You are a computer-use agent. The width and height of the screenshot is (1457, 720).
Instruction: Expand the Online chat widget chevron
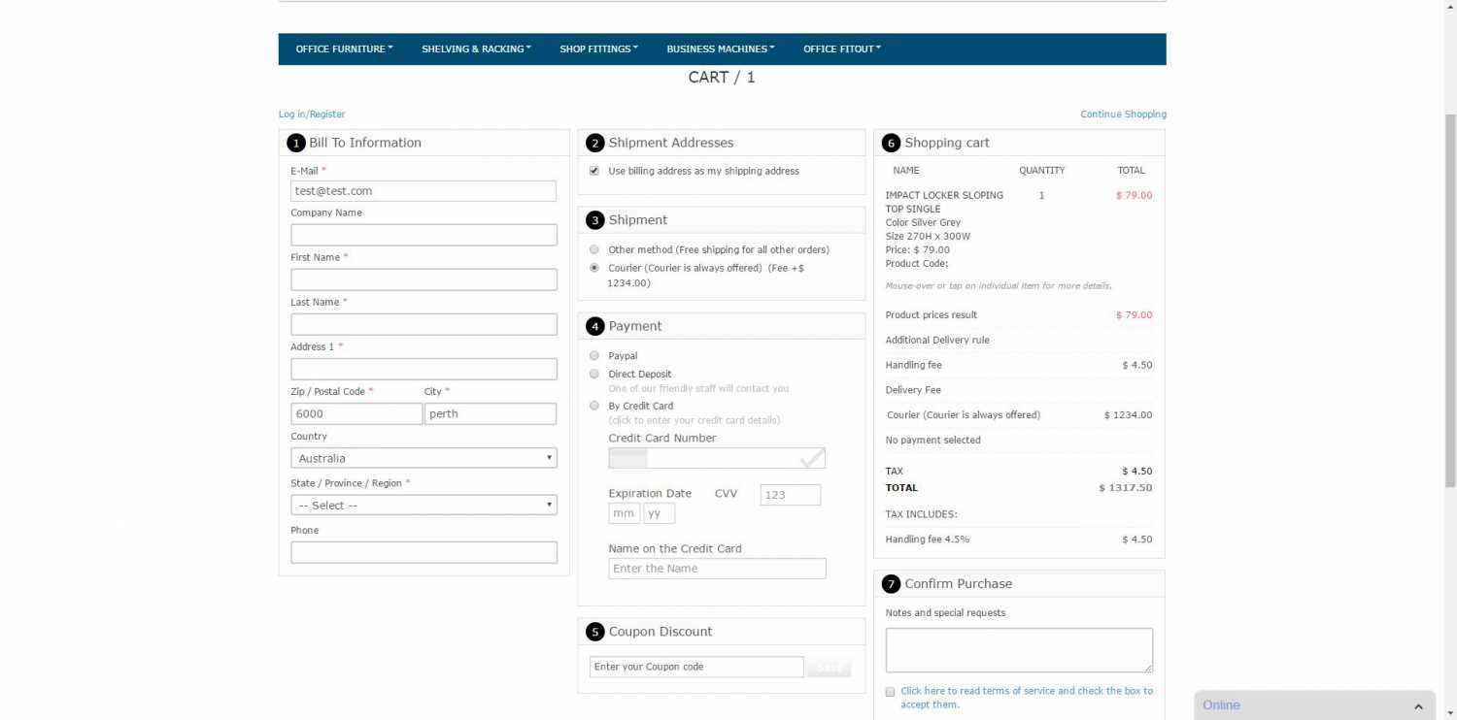click(1417, 706)
